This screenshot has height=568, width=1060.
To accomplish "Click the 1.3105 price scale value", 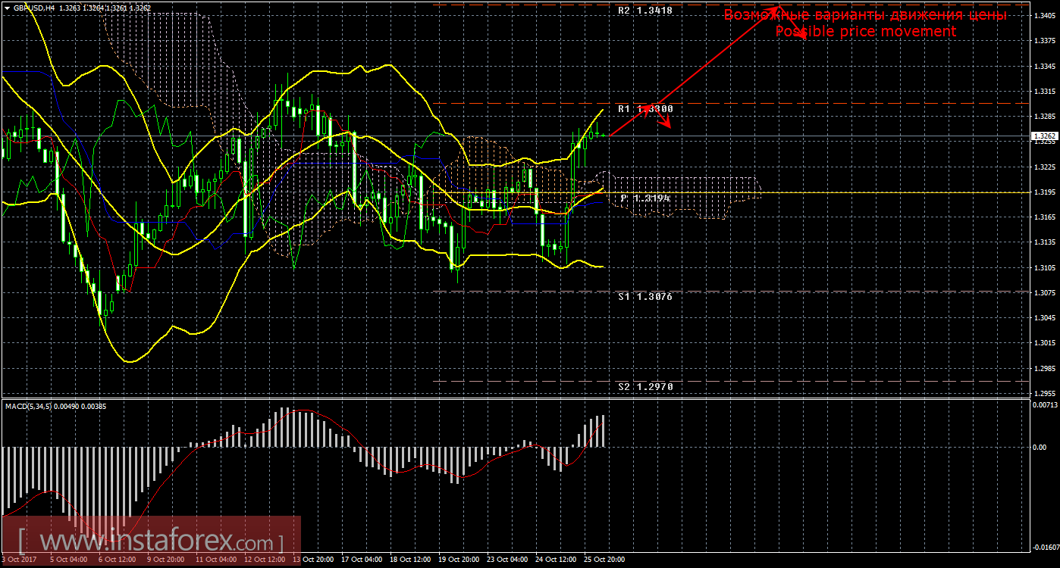I will click(x=1044, y=267).
